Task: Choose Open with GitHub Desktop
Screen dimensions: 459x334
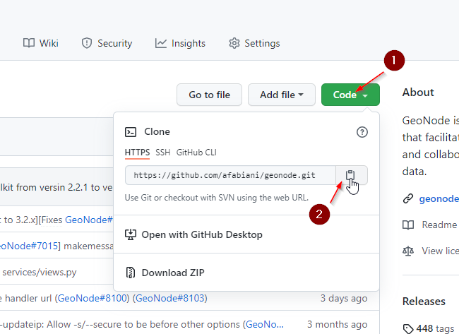Action: pyautogui.click(x=246, y=234)
